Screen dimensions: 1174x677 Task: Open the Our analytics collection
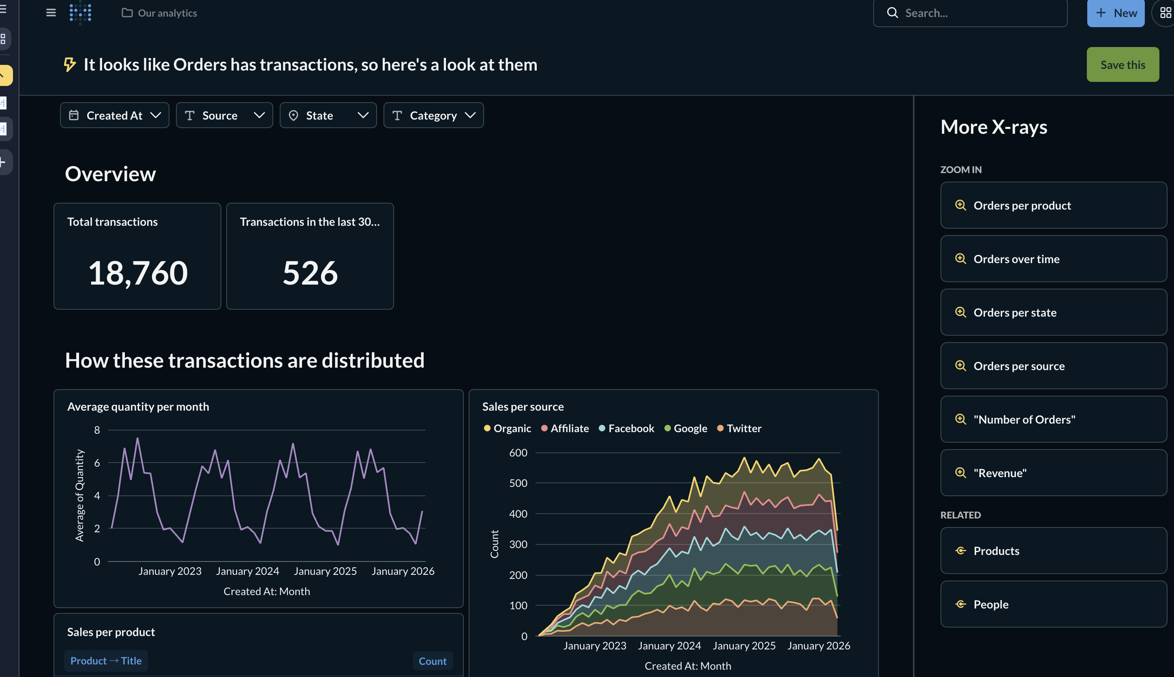[159, 13]
